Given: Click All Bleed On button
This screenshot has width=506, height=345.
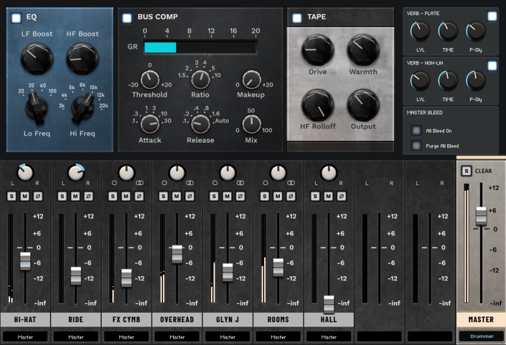Looking at the screenshot, I should click(416, 131).
